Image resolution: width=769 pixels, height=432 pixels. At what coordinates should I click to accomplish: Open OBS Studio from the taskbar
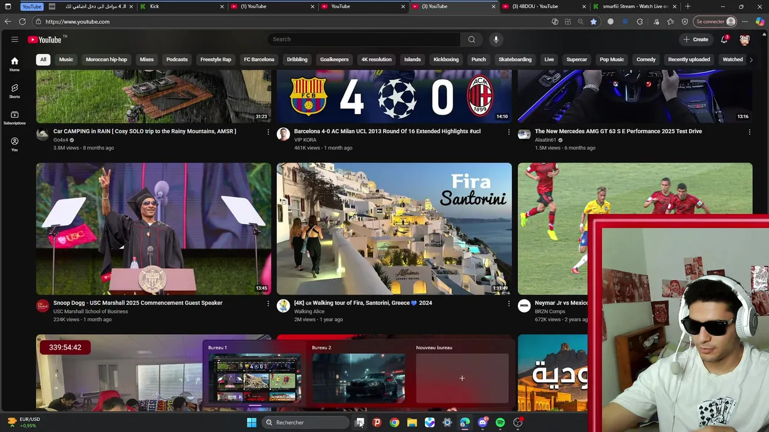[x=518, y=422]
